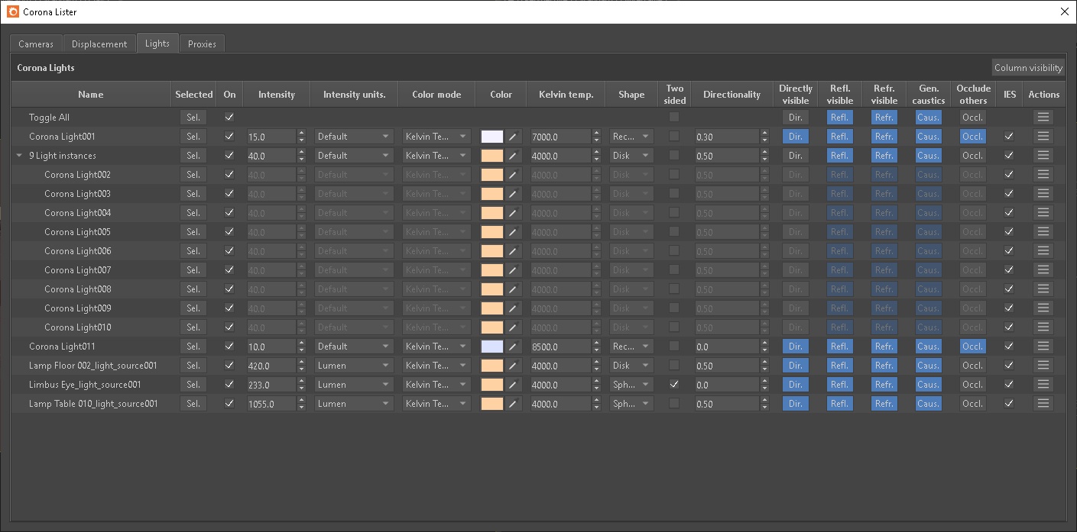The image size is (1077, 532).
Task: Open actions menu for Corona Light003
Action: pos(1043,194)
